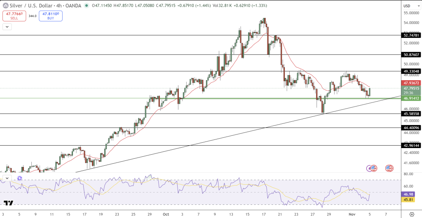Click the TradingView logo watermark link

9,203
